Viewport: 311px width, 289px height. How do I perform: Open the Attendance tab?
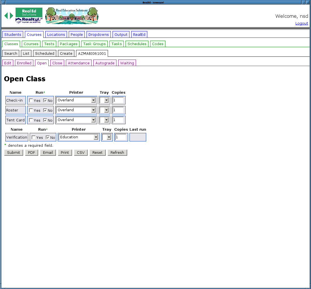(x=79, y=63)
